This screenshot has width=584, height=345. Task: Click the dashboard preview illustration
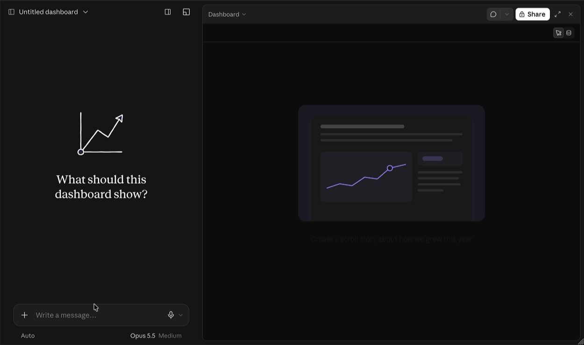tap(392, 163)
